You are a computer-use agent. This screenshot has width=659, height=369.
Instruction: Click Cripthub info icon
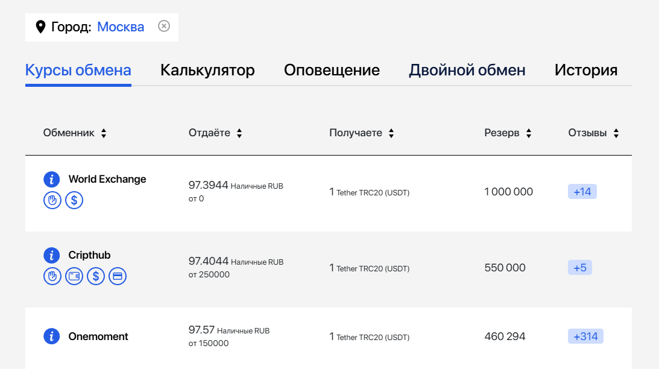[x=52, y=255]
